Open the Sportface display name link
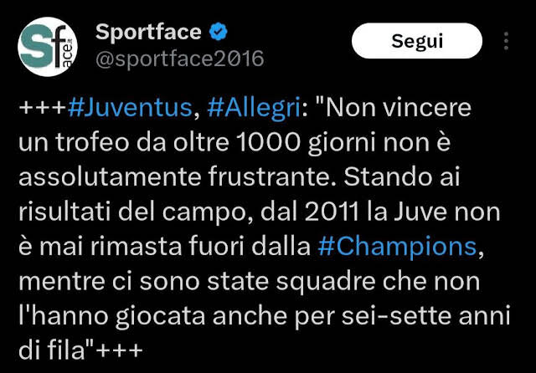 tap(148, 32)
